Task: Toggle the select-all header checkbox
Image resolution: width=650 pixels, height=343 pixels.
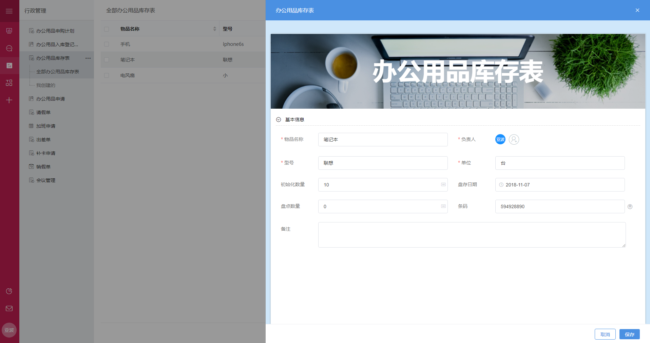Action: pos(107,29)
